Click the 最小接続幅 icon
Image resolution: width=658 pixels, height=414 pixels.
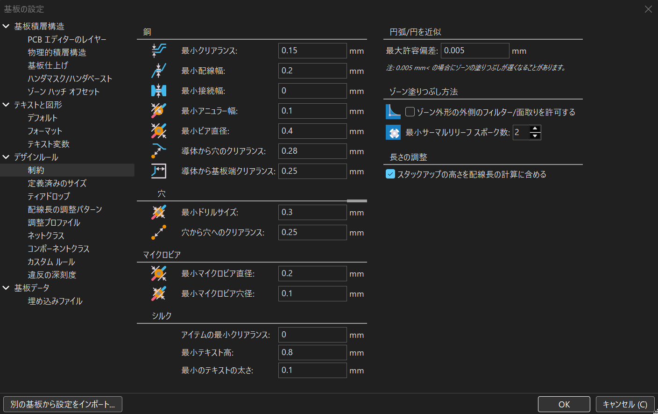click(x=159, y=91)
